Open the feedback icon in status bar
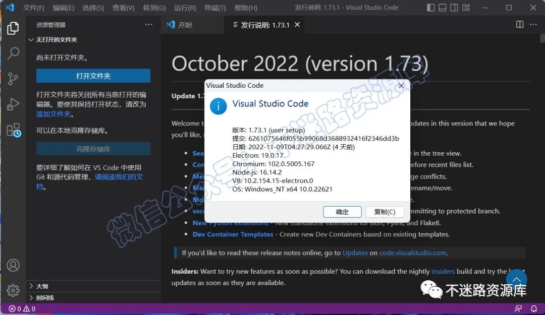Screen dimensions: 545x315 click(x=518, y=308)
